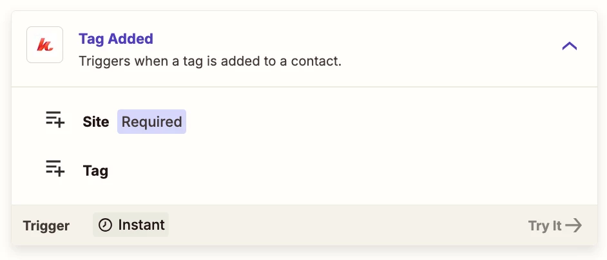Select the Tag field label
Image resolution: width=607 pixels, height=260 pixels.
coord(95,171)
